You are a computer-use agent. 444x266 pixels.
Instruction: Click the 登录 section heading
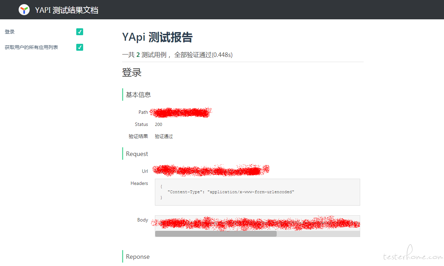132,73
